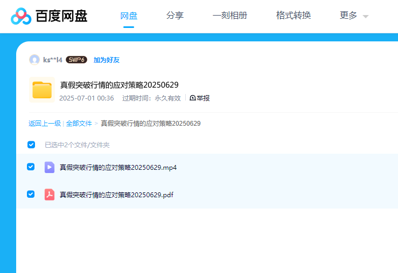Click the red PDF file icon

(x=50, y=195)
